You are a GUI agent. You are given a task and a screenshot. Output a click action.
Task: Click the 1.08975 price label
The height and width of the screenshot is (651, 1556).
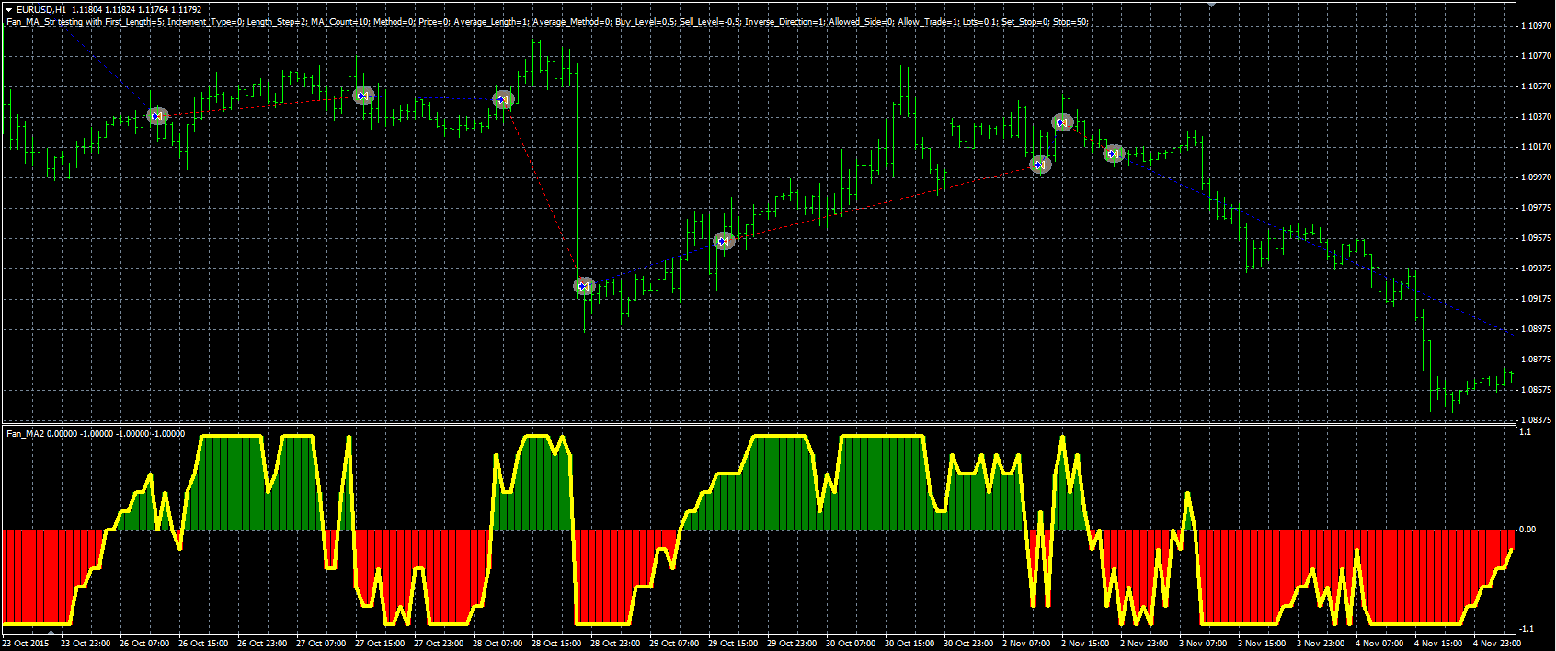[1537, 329]
